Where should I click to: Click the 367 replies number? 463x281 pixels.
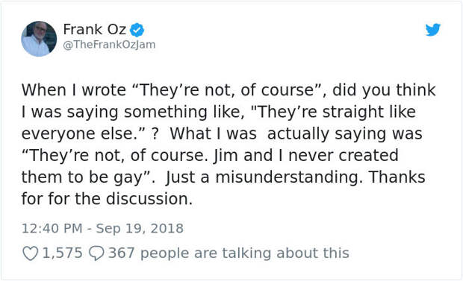click(x=122, y=253)
